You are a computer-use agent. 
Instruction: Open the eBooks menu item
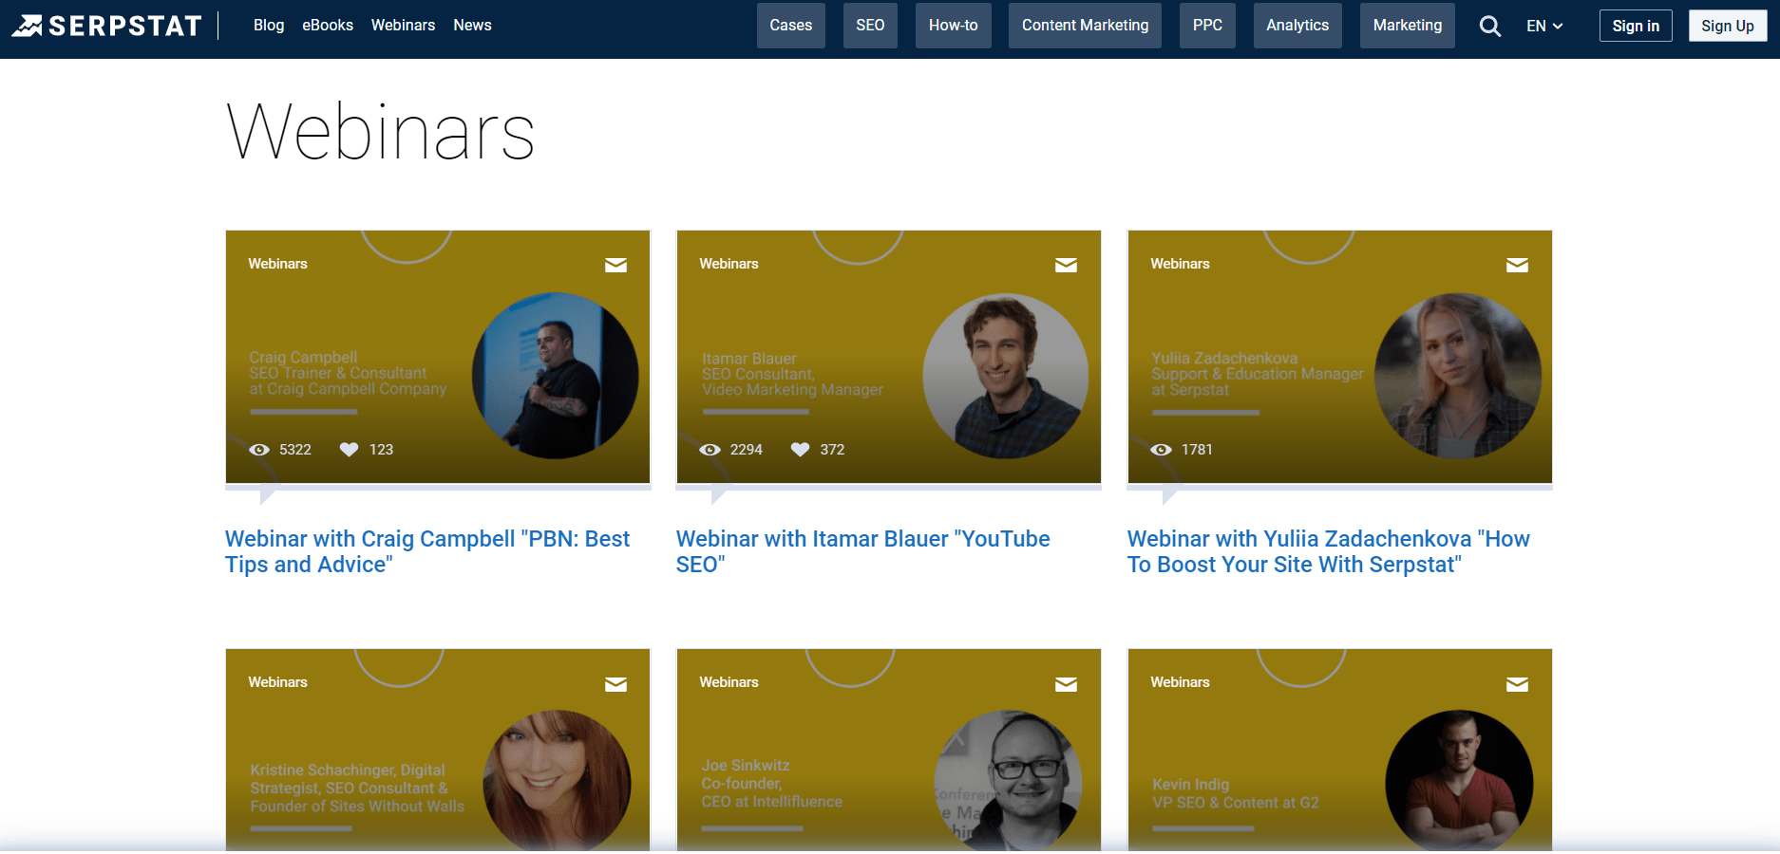[328, 26]
